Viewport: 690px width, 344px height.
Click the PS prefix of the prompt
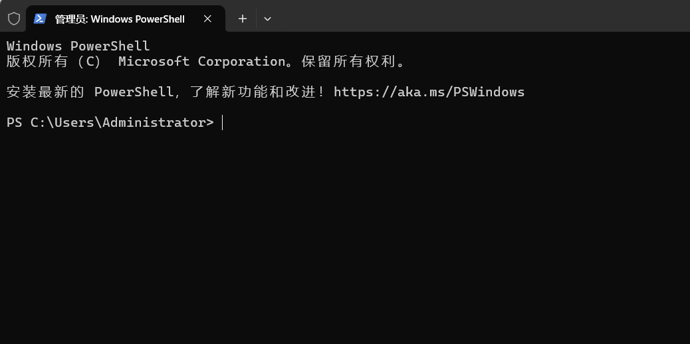tap(14, 123)
